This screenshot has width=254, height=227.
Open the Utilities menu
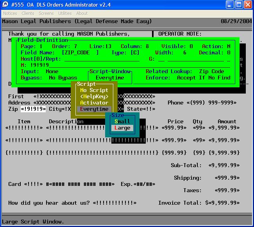click(65, 13)
